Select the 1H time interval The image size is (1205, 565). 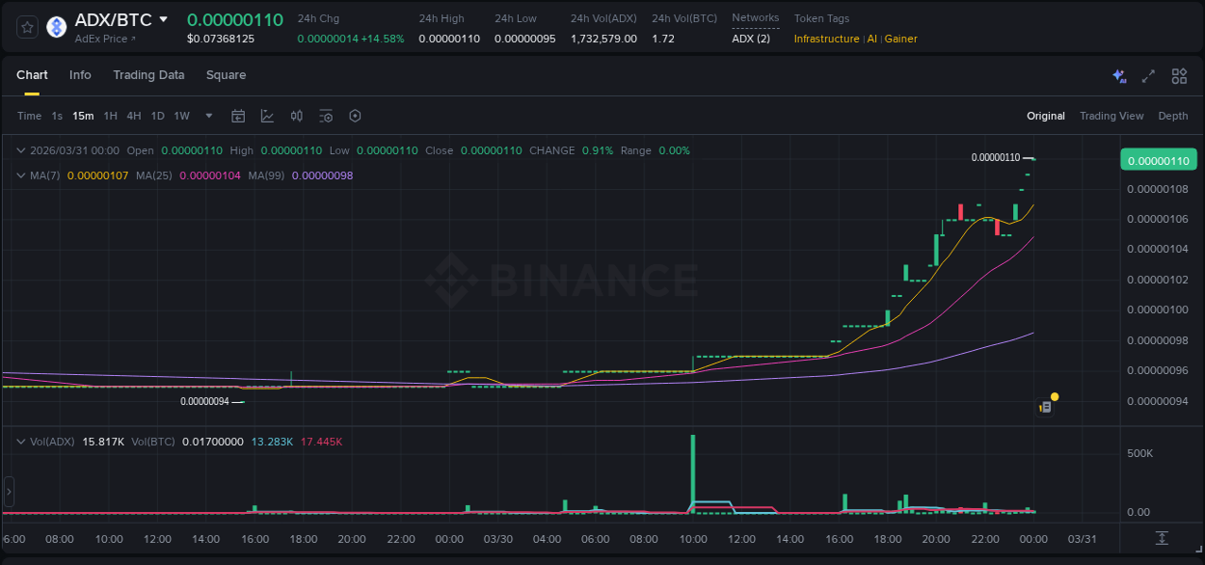(110, 116)
